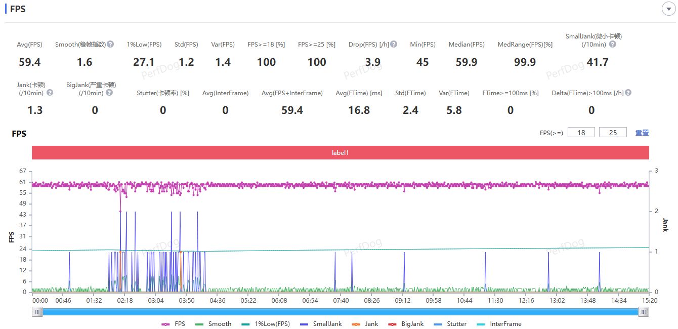The height and width of the screenshot is (329, 678).
Task: Open the Smooth(稳帧指数) help tooltip icon
Action: point(110,44)
